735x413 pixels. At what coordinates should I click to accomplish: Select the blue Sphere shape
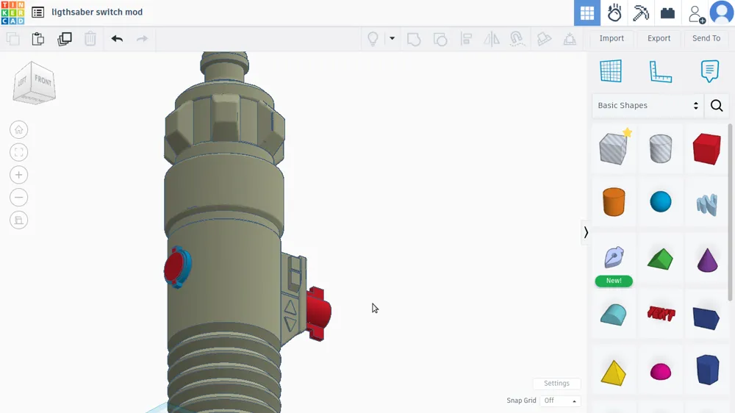pyautogui.click(x=661, y=202)
